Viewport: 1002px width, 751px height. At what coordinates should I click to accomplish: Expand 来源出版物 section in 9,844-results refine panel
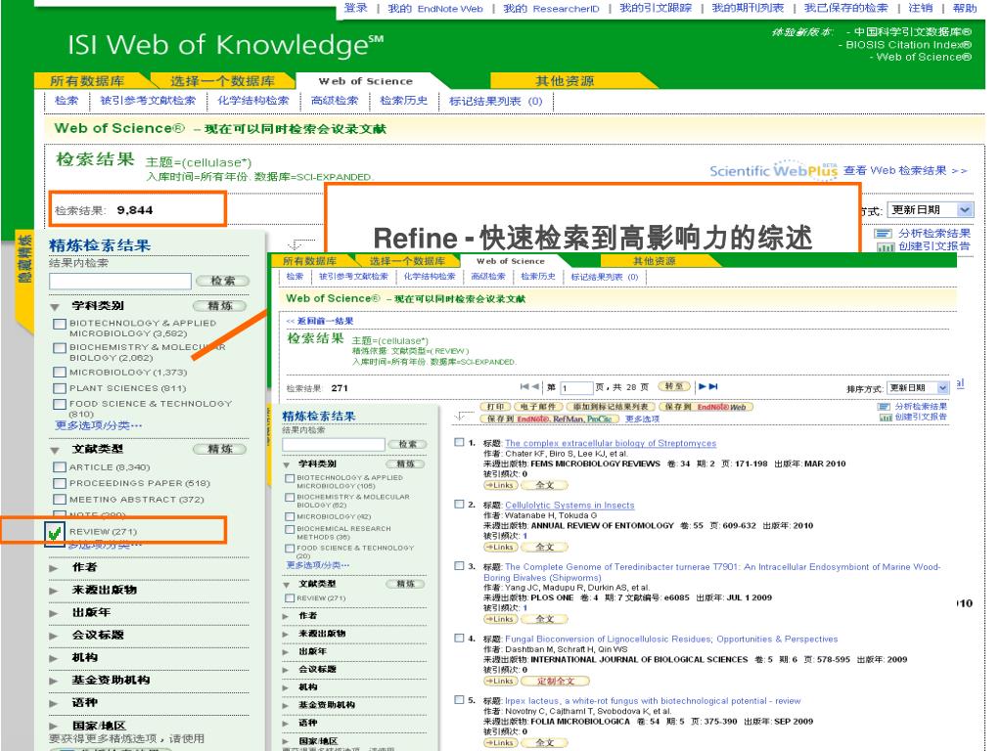click(x=54, y=590)
